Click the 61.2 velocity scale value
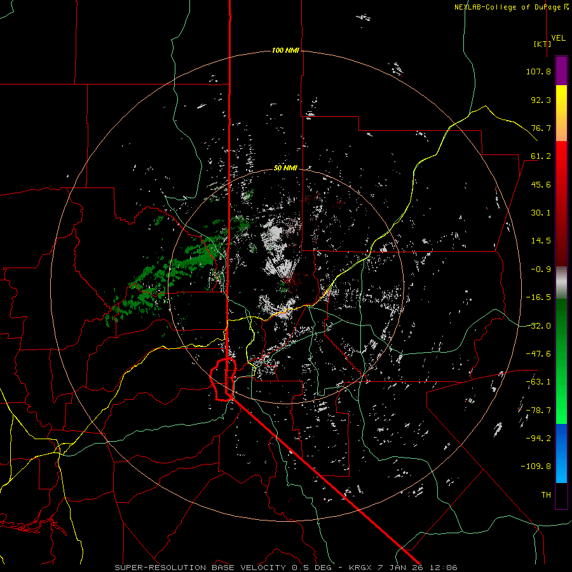 (x=541, y=156)
